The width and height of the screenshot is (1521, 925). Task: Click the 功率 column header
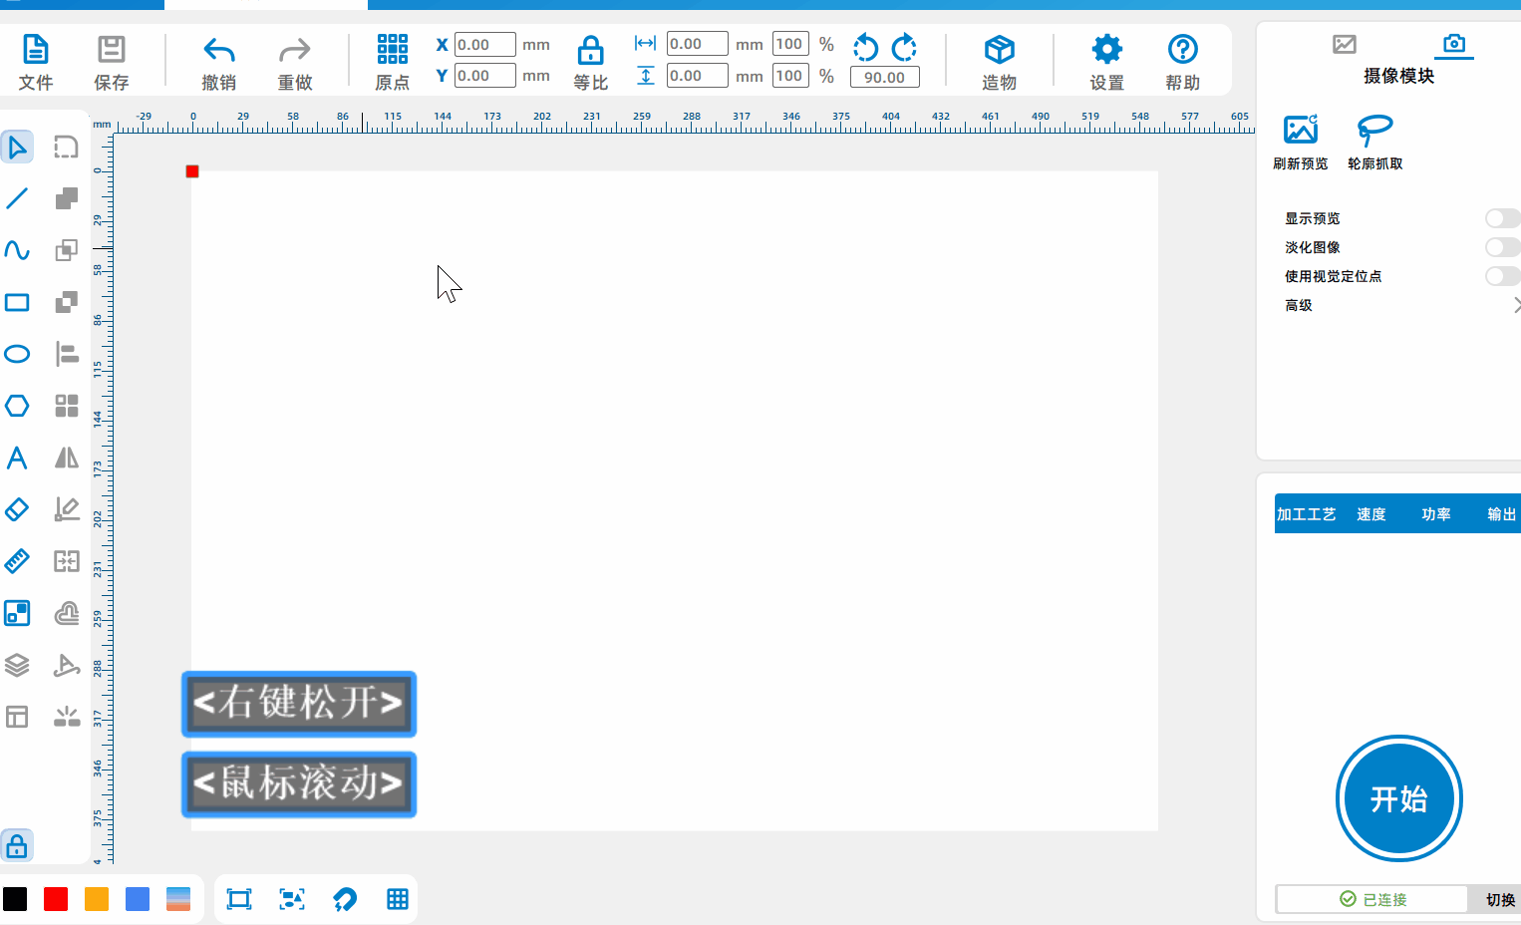(x=1436, y=514)
